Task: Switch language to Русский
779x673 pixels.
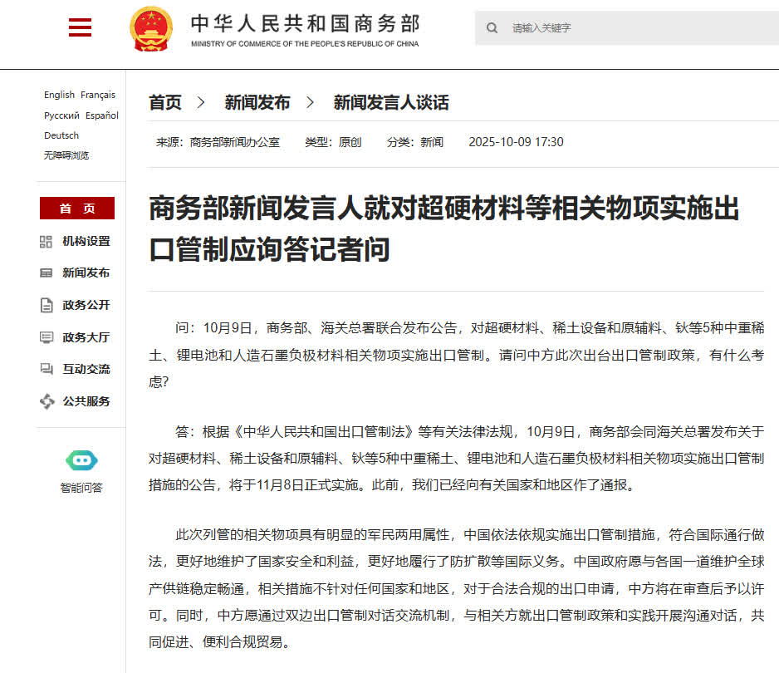Action: pyautogui.click(x=61, y=115)
